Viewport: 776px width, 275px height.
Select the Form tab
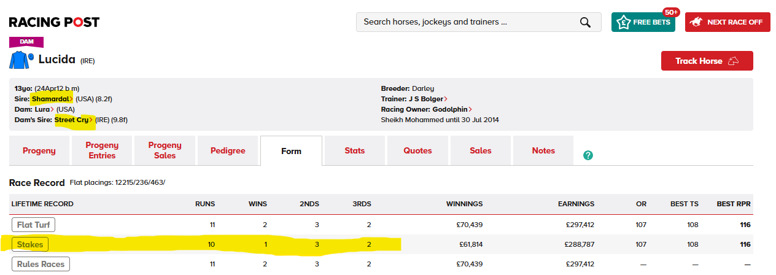coord(291,151)
